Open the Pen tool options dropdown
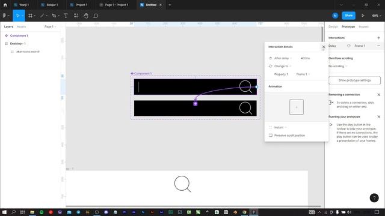Viewport: 385px width, 216px height. (x=58, y=16)
